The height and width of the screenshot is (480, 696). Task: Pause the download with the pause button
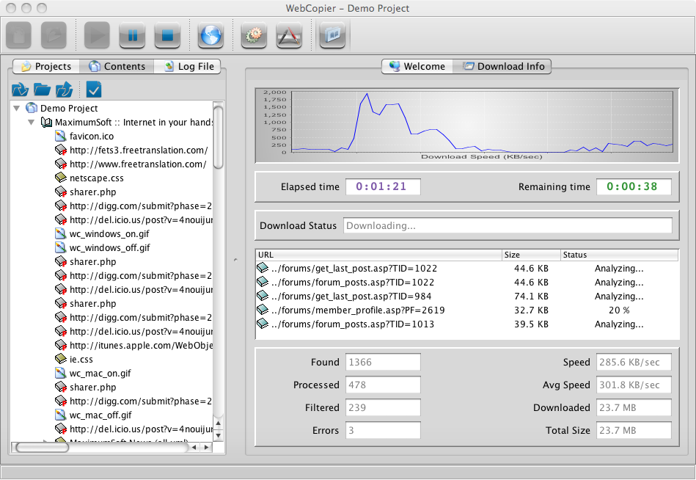(132, 34)
